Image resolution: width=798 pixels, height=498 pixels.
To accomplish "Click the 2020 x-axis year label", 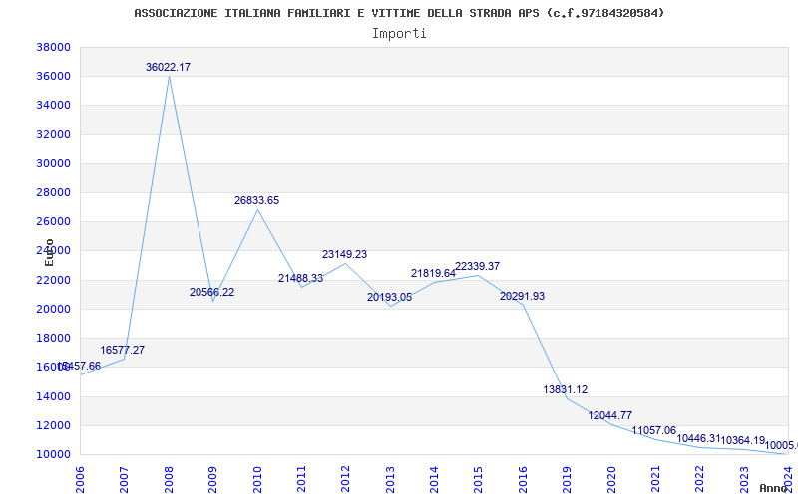I will (x=611, y=479).
